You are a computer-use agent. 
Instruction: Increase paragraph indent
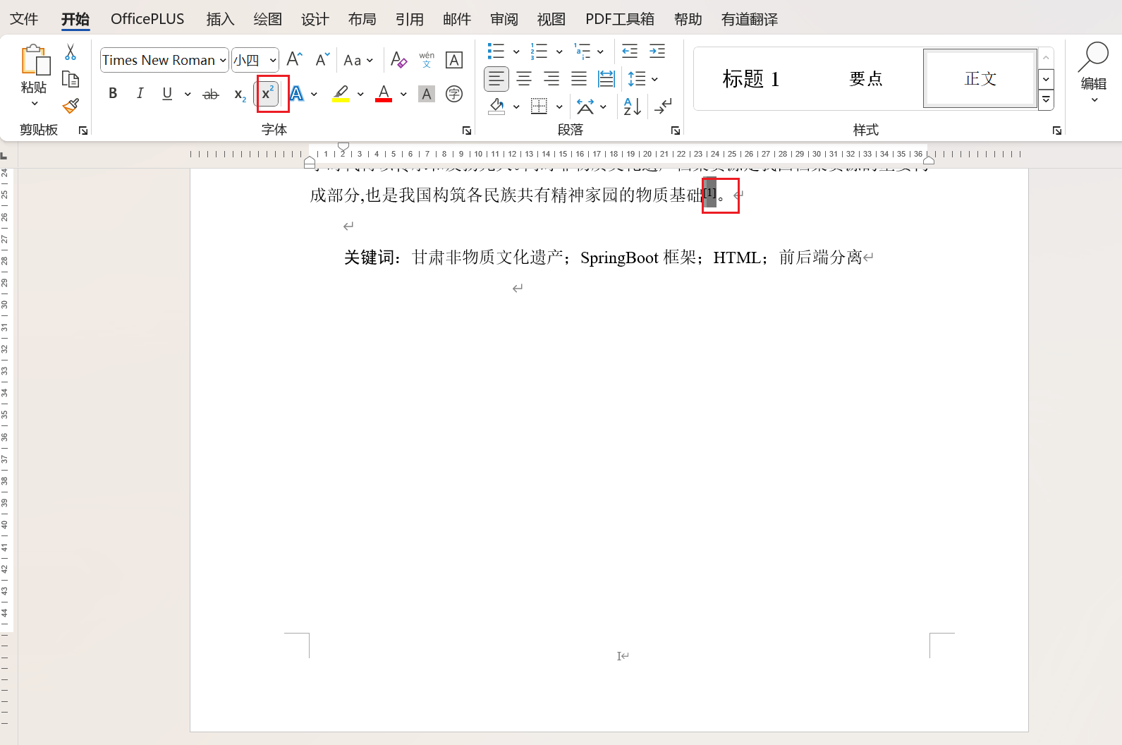(x=657, y=51)
